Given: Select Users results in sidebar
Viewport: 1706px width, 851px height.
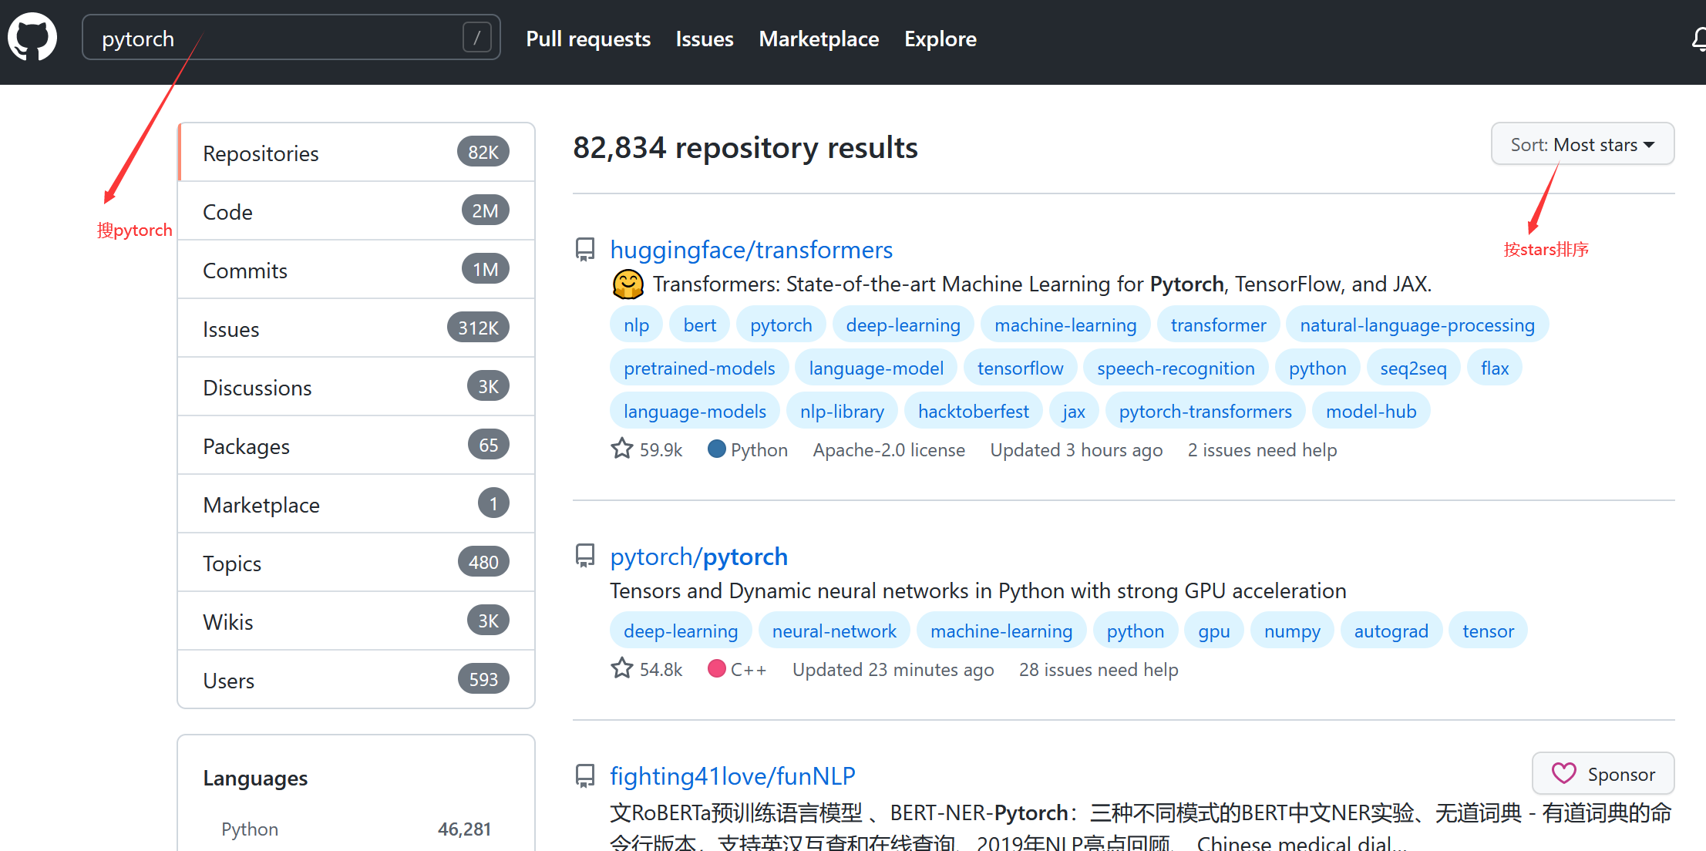Looking at the screenshot, I should pos(356,680).
